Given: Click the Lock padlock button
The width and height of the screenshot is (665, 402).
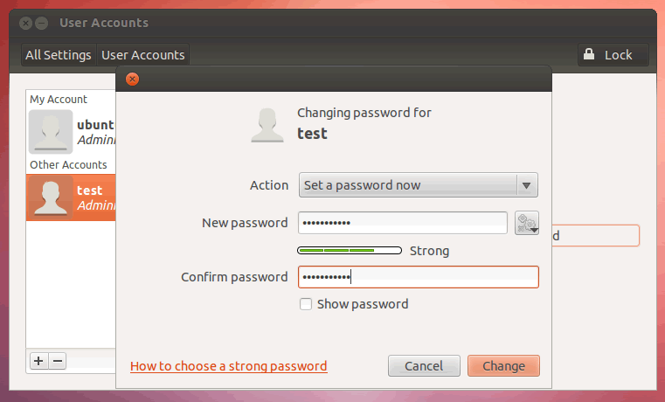Looking at the screenshot, I should tap(613, 55).
